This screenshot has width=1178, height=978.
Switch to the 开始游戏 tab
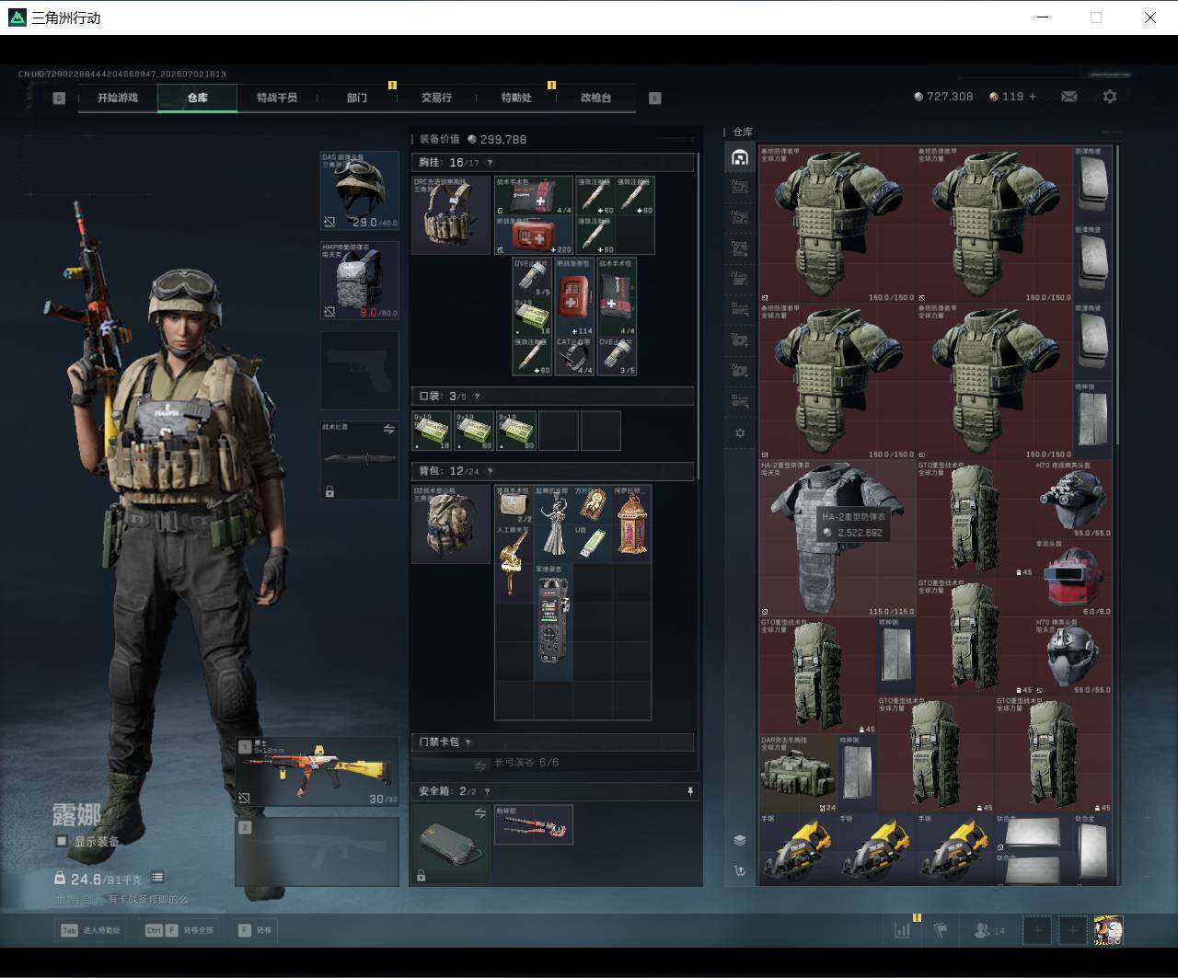pos(118,98)
